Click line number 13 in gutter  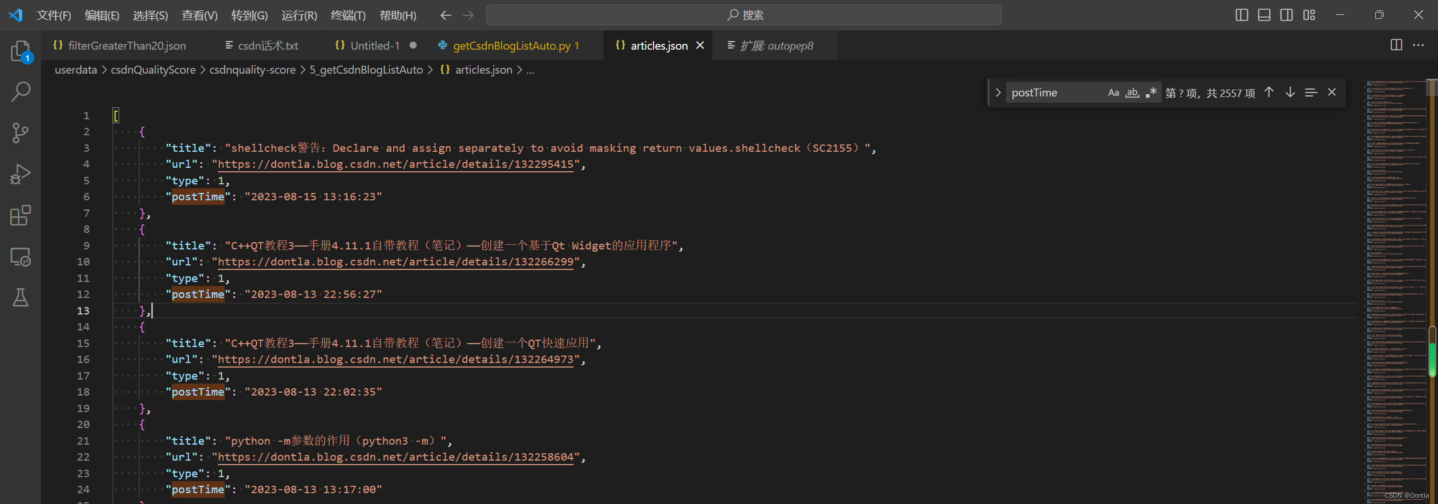pos(83,311)
